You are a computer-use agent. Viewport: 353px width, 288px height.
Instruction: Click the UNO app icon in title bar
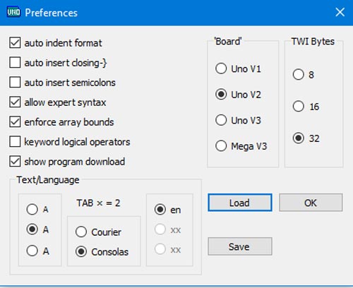coord(13,12)
